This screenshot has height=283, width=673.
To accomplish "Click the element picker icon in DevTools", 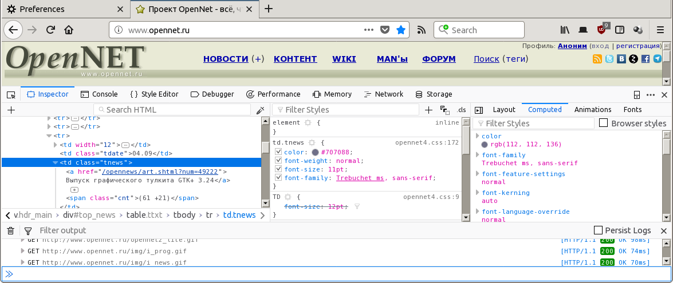I will point(11,94).
